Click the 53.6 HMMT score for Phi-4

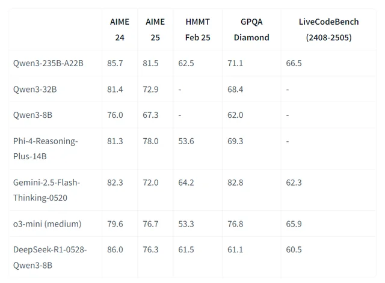pos(186,141)
